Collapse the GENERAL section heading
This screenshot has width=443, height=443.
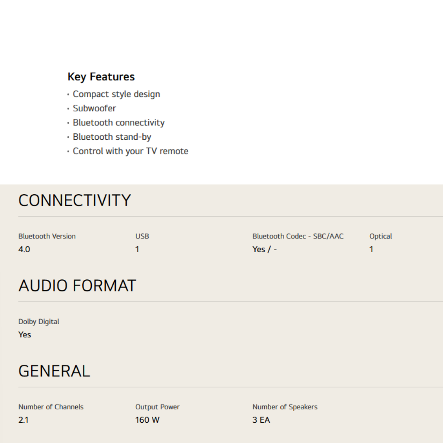54,371
